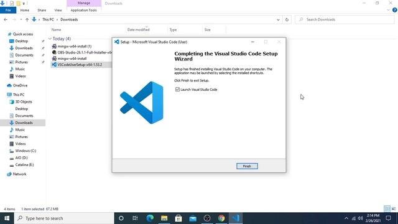Switch to the Home ribbon tab
Viewport: 398px width, 224px height.
point(25,10)
